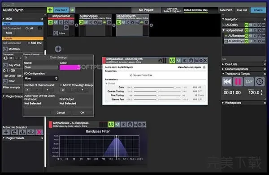
Task: Click the rewind to start transport button
Action: click(x=227, y=82)
